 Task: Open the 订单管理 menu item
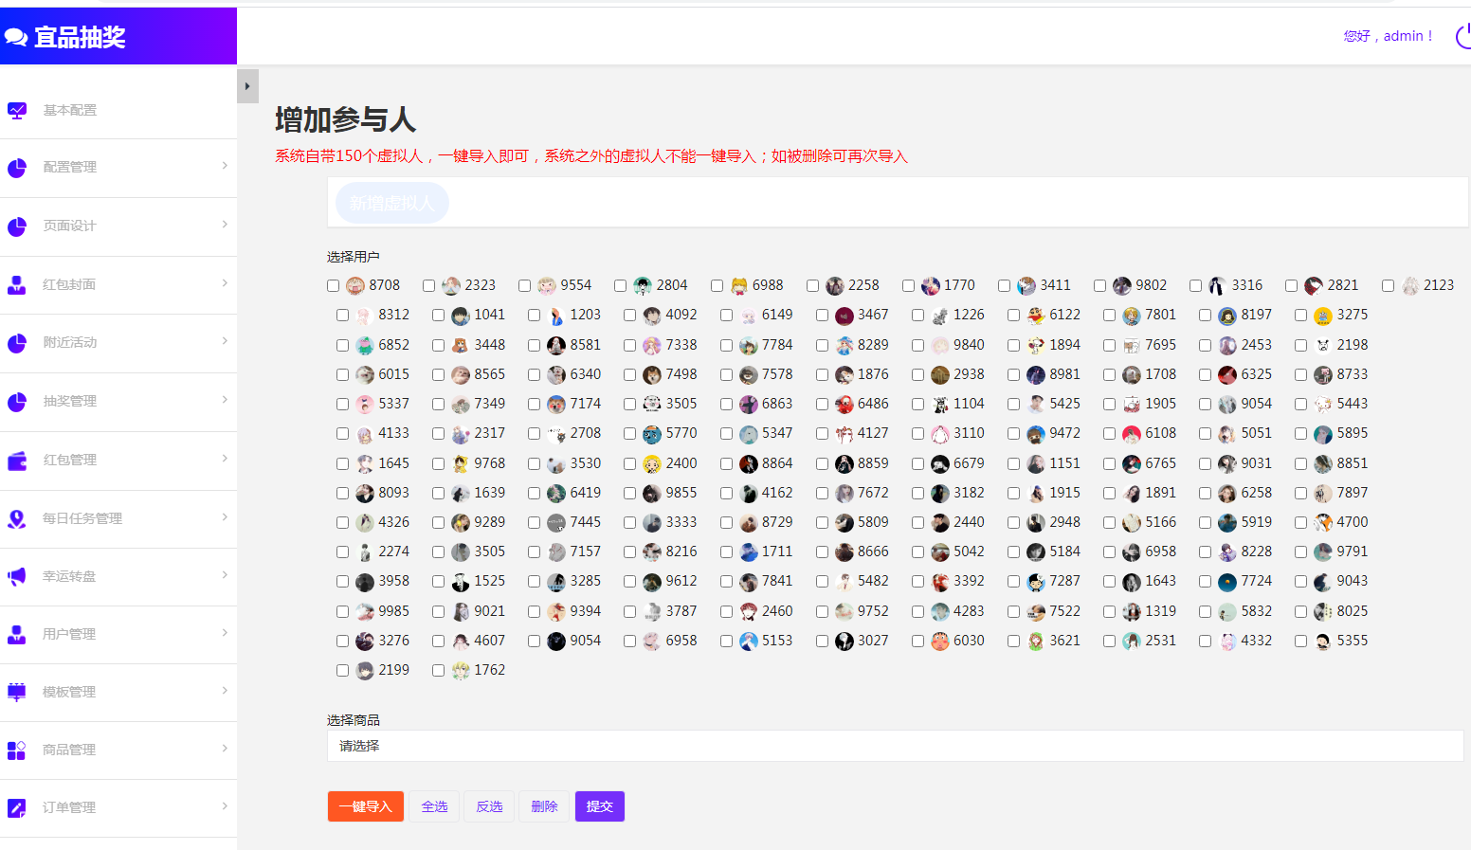click(x=118, y=807)
